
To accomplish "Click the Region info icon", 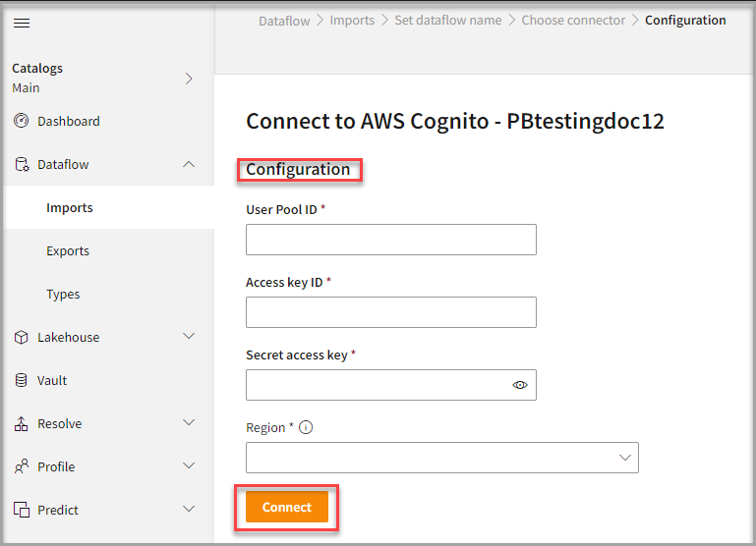I will [x=306, y=428].
